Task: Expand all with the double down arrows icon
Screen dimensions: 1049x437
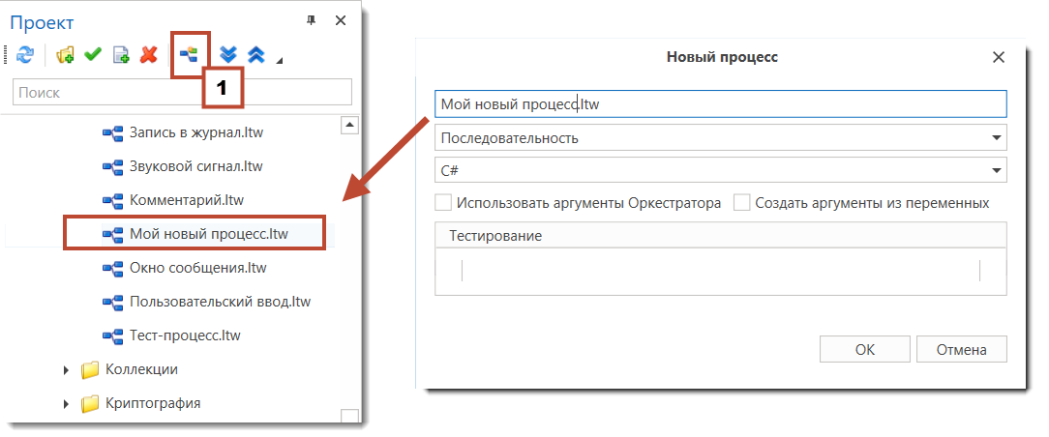Action: [228, 55]
